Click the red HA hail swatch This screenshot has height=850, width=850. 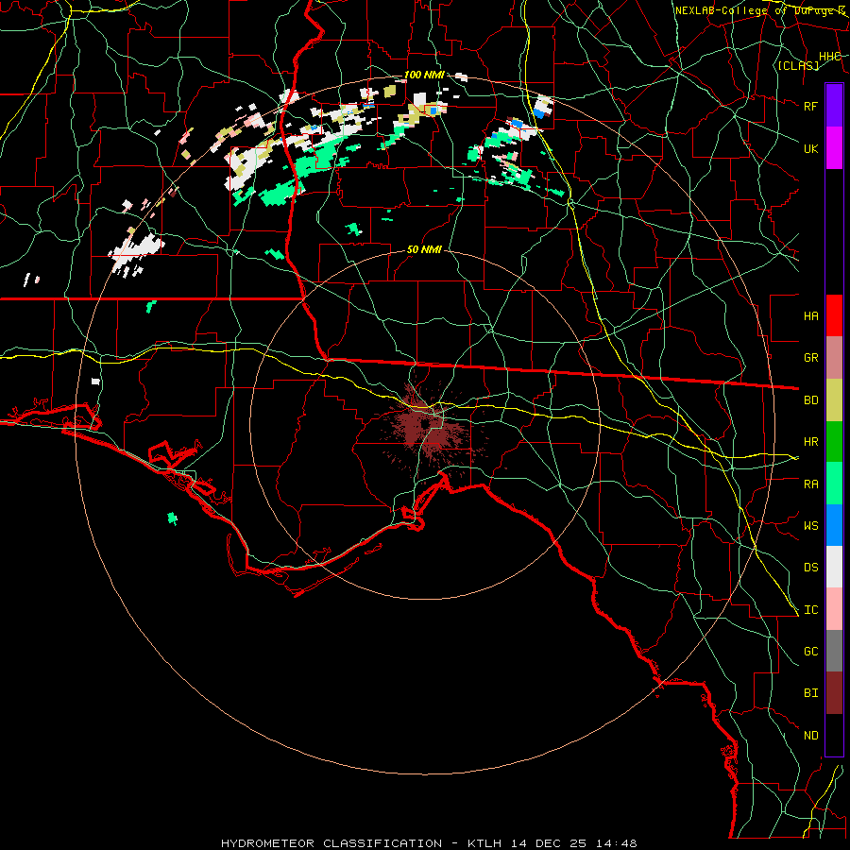pyautogui.click(x=834, y=315)
